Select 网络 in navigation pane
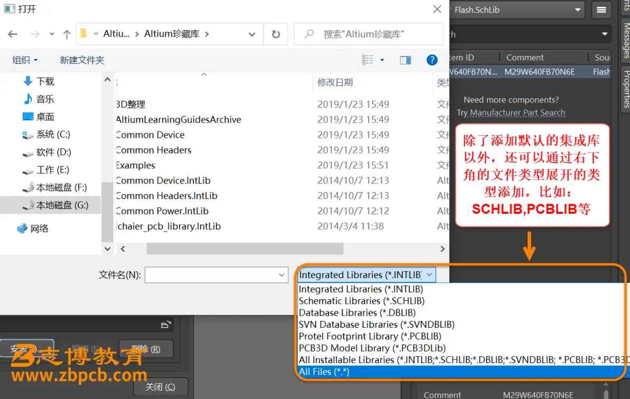The image size is (630, 399). tap(39, 229)
